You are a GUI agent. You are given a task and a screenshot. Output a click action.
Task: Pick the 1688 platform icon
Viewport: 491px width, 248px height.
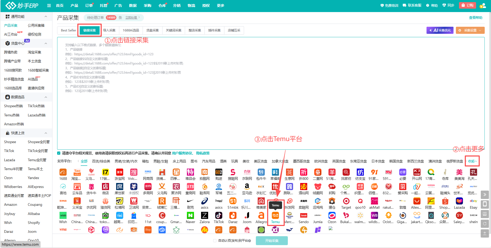pos(63,172)
